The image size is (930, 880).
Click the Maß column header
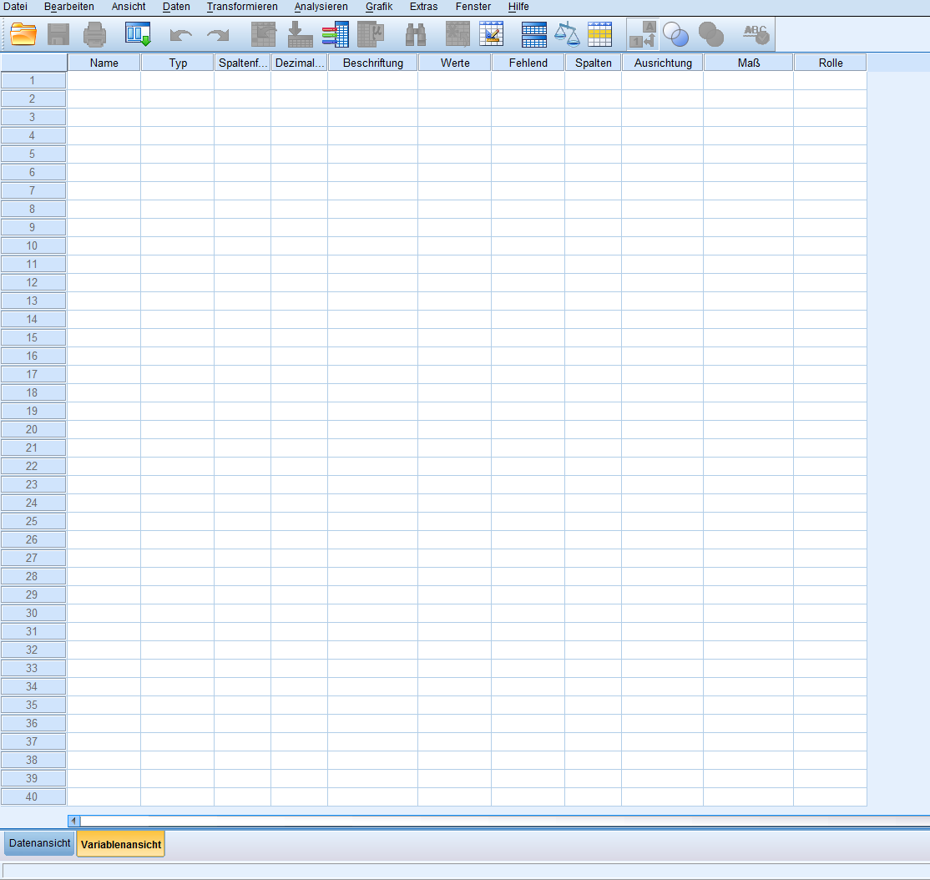748,63
